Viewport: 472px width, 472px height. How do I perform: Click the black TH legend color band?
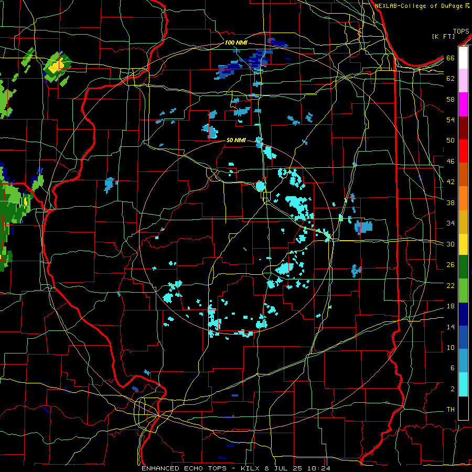pos(463,408)
